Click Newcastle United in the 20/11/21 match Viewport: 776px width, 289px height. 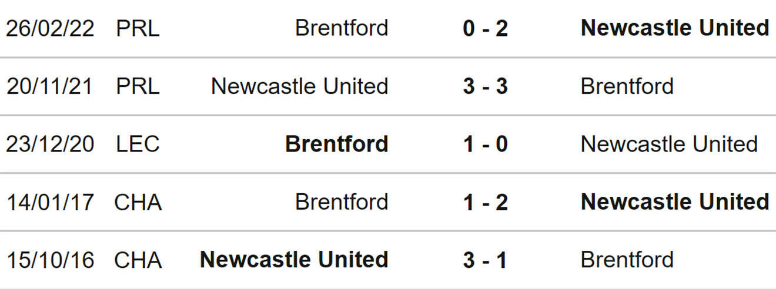pyautogui.click(x=300, y=86)
